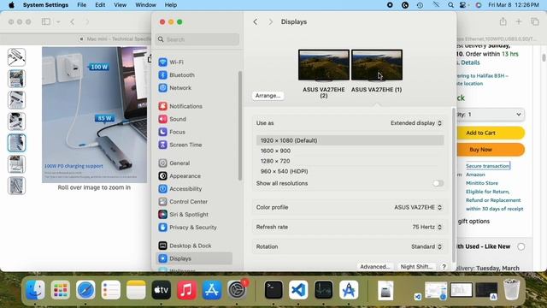Open the Window menu
The width and height of the screenshot is (547, 308).
(145, 5)
